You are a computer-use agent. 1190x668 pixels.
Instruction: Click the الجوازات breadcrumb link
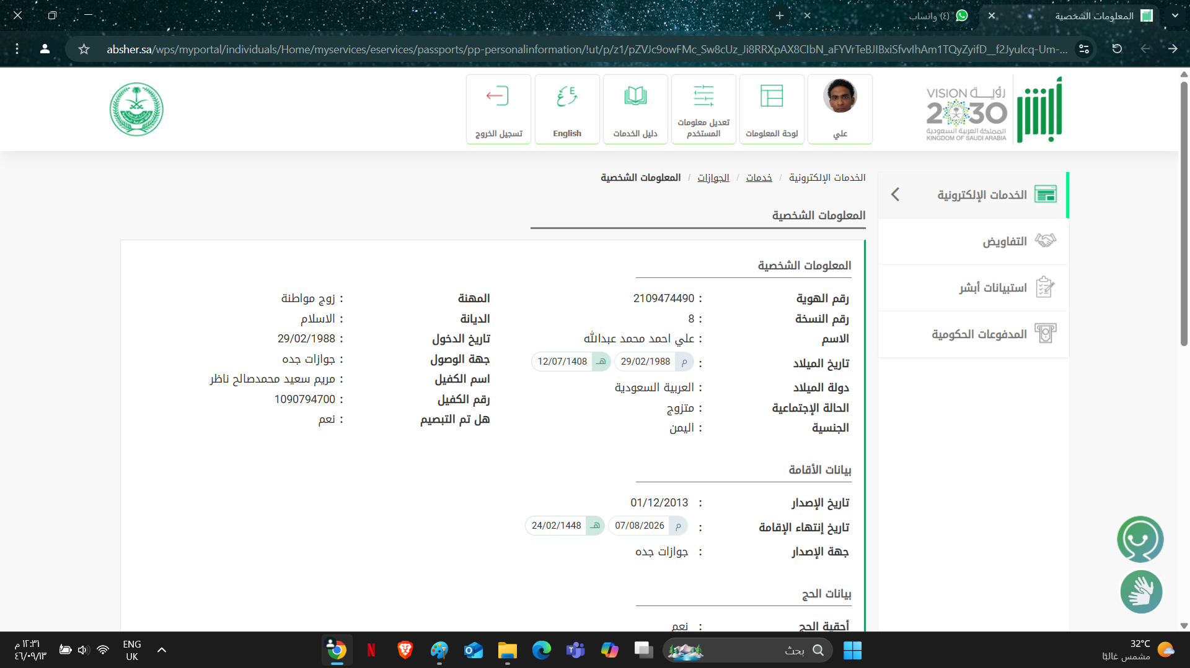(x=713, y=178)
